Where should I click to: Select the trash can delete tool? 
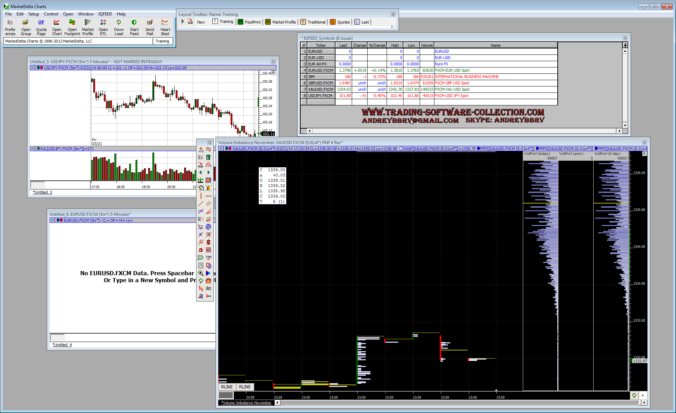pos(208,157)
